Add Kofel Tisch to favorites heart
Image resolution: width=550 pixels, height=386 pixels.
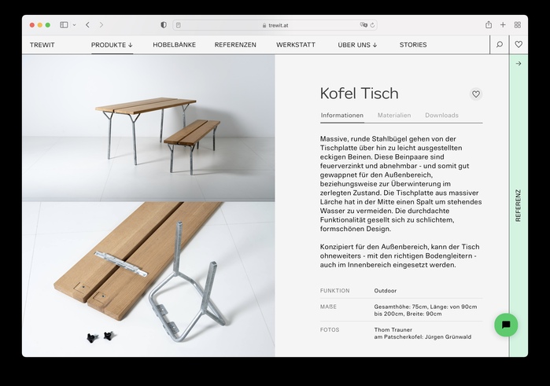pos(476,94)
